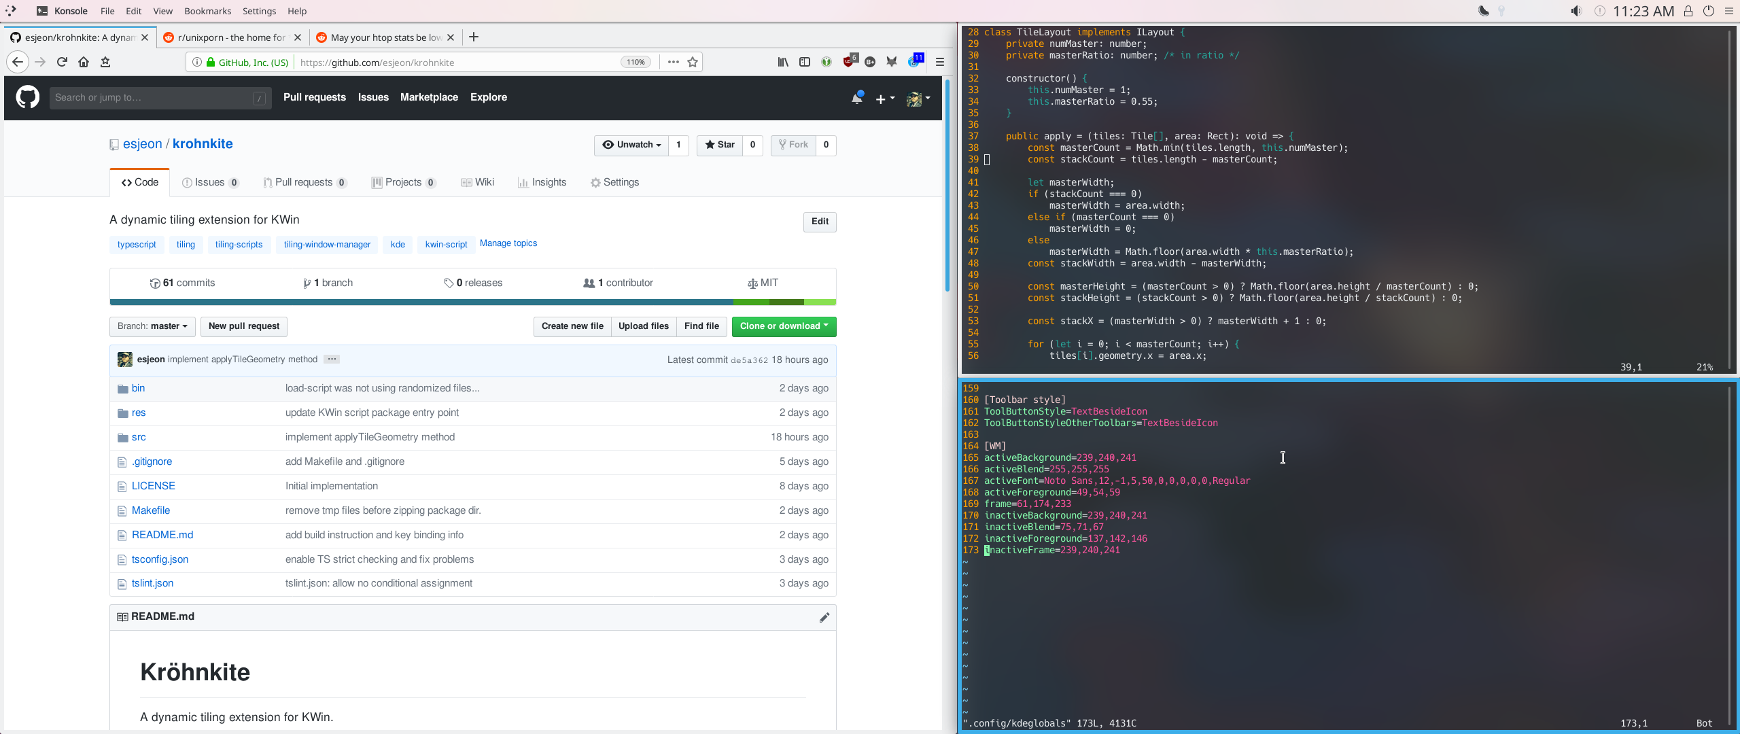The width and height of the screenshot is (1740, 734).
Task: Click the Find file button
Action: tap(701, 326)
